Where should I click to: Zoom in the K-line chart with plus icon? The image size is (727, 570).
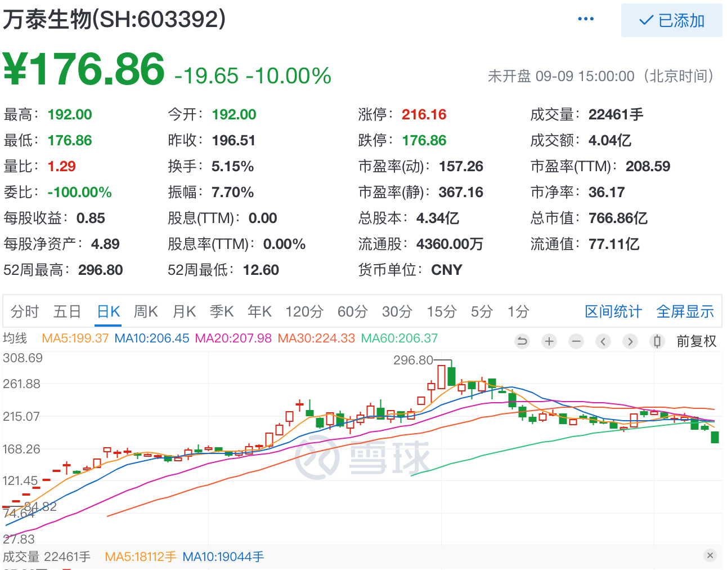point(549,341)
